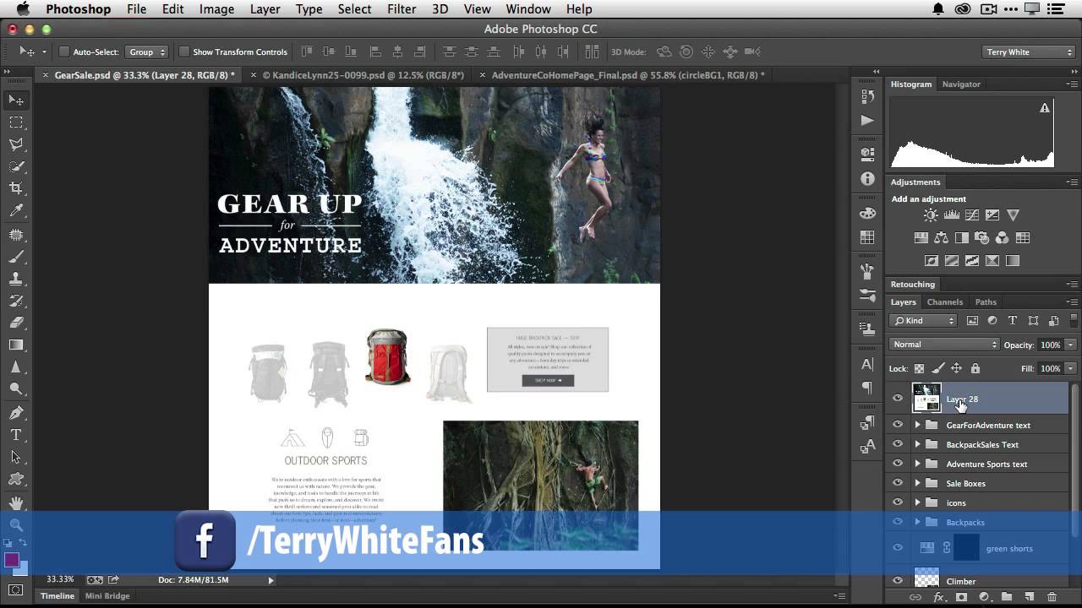The height and width of the screenshot is (608, 1082).
Task: Select the Eraser tool
Action: point(16,323)
